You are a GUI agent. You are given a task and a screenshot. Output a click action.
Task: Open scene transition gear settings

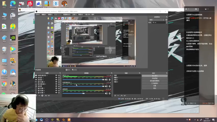click(x=166, y=20)
